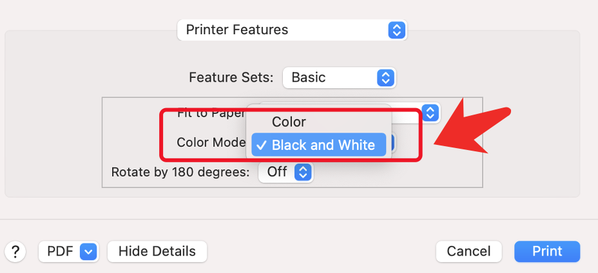Choose Black and White from the menu
The height and width of the screenshot is (273, 598).
[x=323, y=145]
